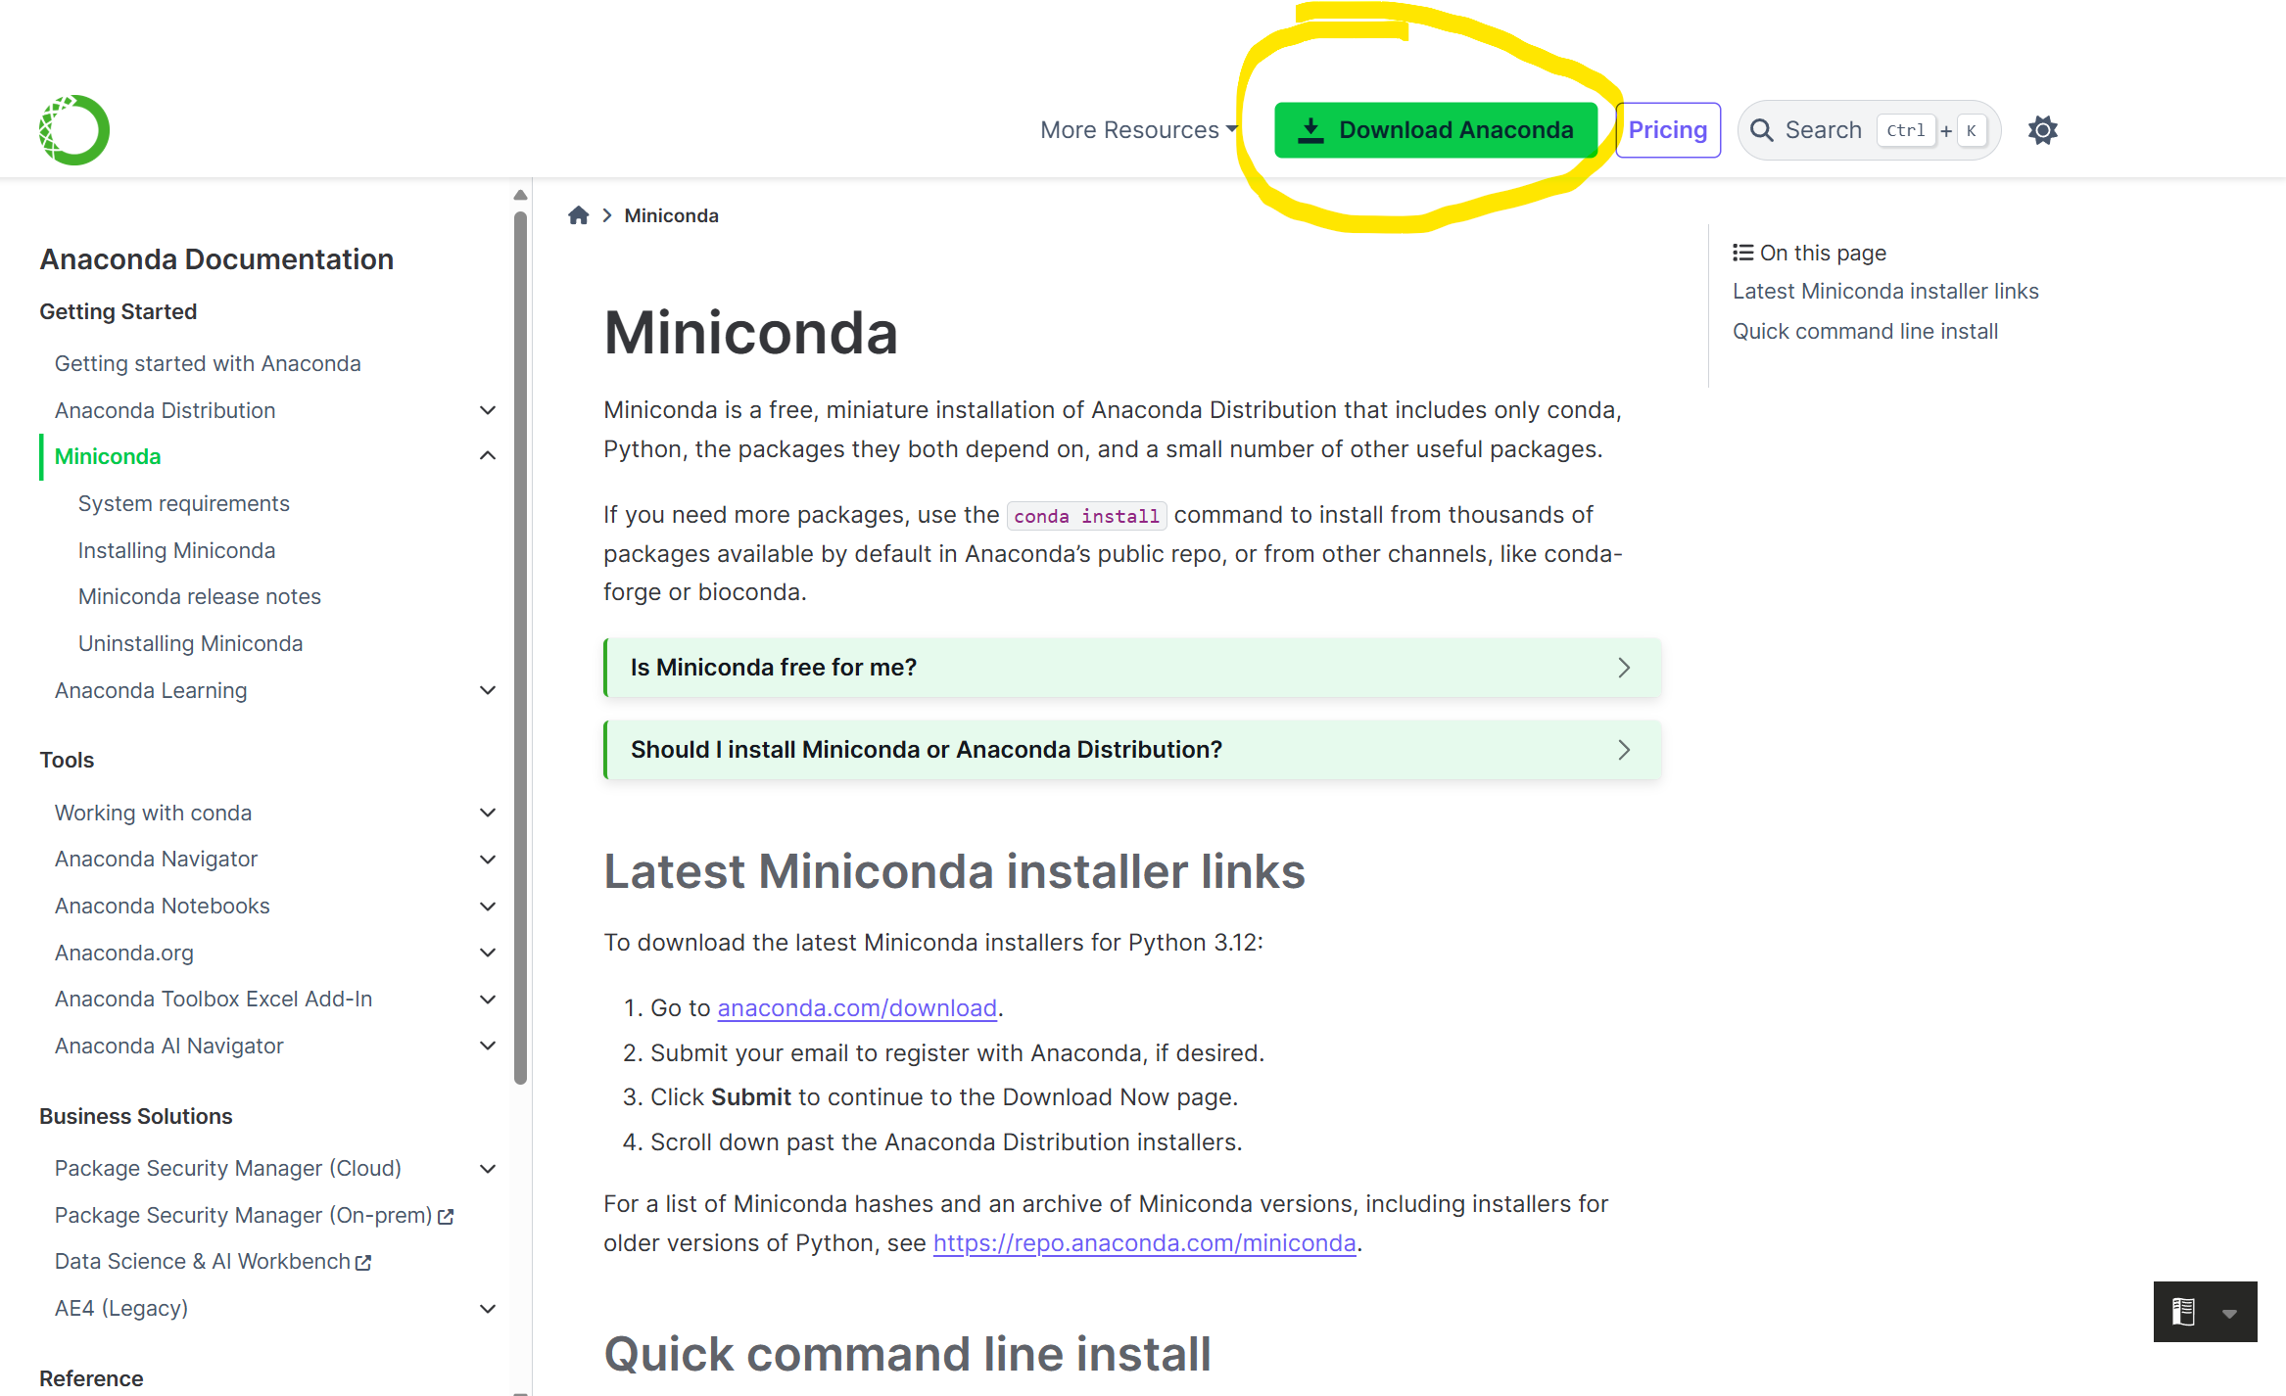
Task: Click the home breadcrumb icon
Action: pos(579,215)
